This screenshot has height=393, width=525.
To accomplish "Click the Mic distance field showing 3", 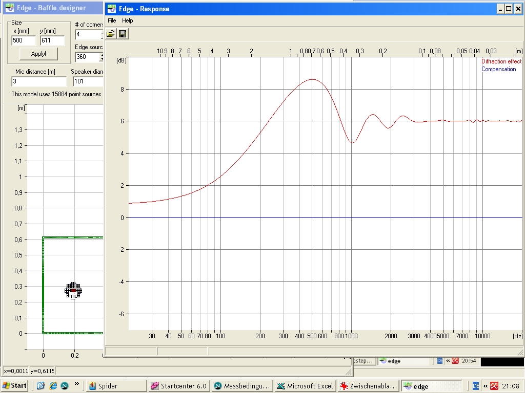I will click(39, 81).
